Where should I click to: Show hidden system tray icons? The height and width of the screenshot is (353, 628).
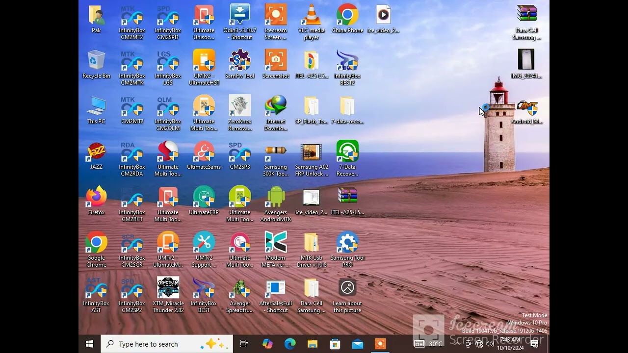457,344
